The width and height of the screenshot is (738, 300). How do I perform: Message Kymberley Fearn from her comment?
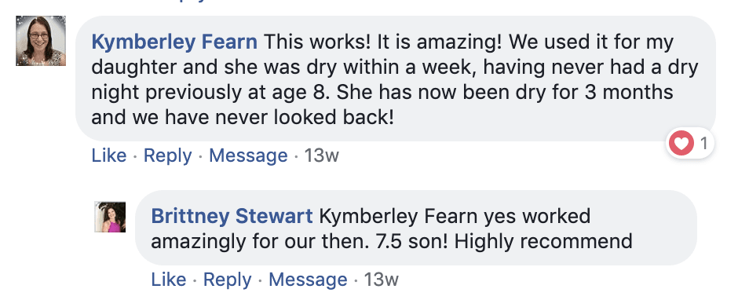coord(248,155)
